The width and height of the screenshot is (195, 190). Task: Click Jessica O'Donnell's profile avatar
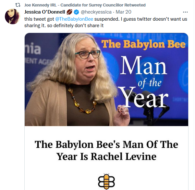[13, 16]
